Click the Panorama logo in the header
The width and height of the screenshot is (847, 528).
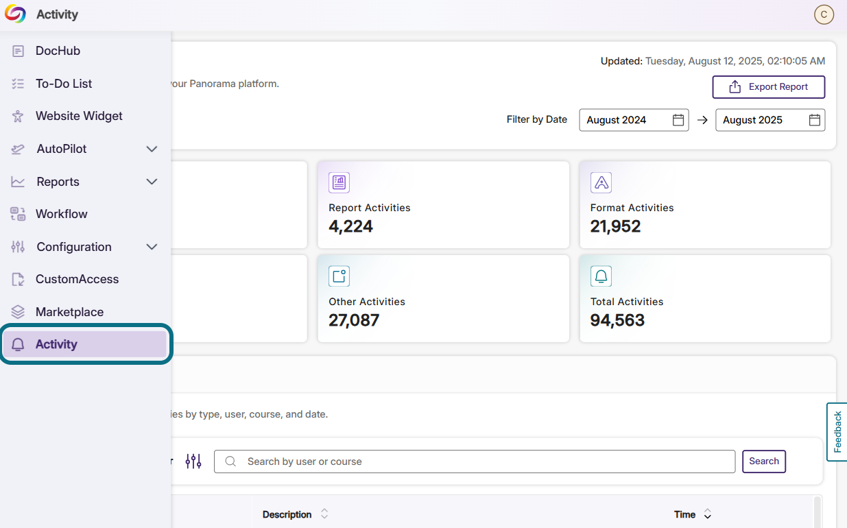(x=14, y=14)
